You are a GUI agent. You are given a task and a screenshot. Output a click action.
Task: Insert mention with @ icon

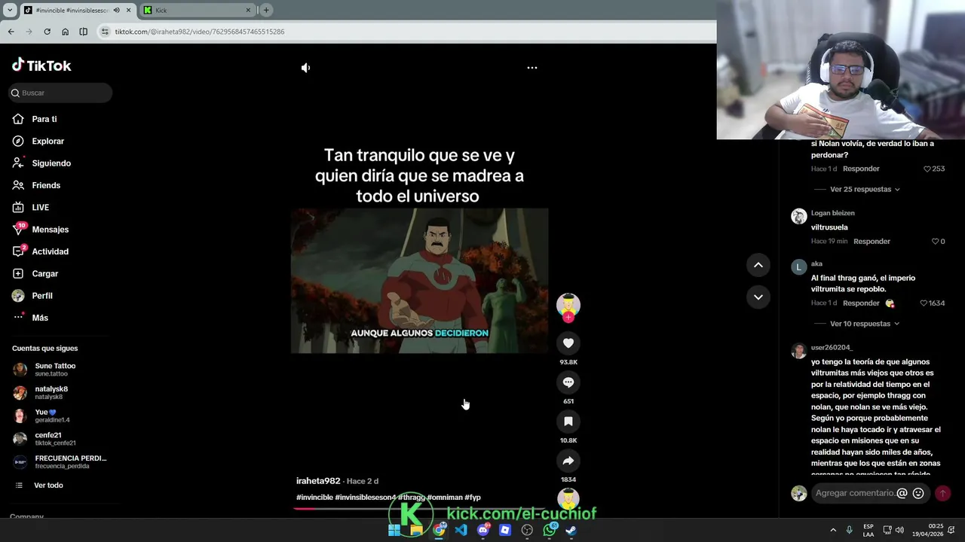(x=902, y=493)
